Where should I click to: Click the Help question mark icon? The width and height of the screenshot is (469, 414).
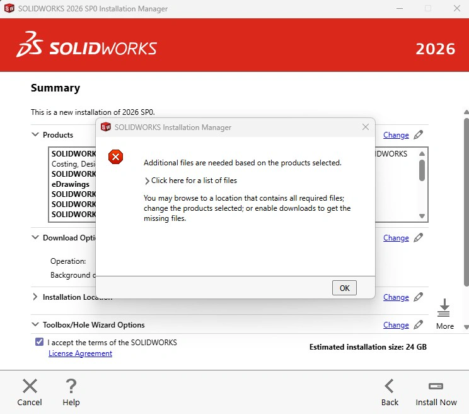tap(71, 386)
